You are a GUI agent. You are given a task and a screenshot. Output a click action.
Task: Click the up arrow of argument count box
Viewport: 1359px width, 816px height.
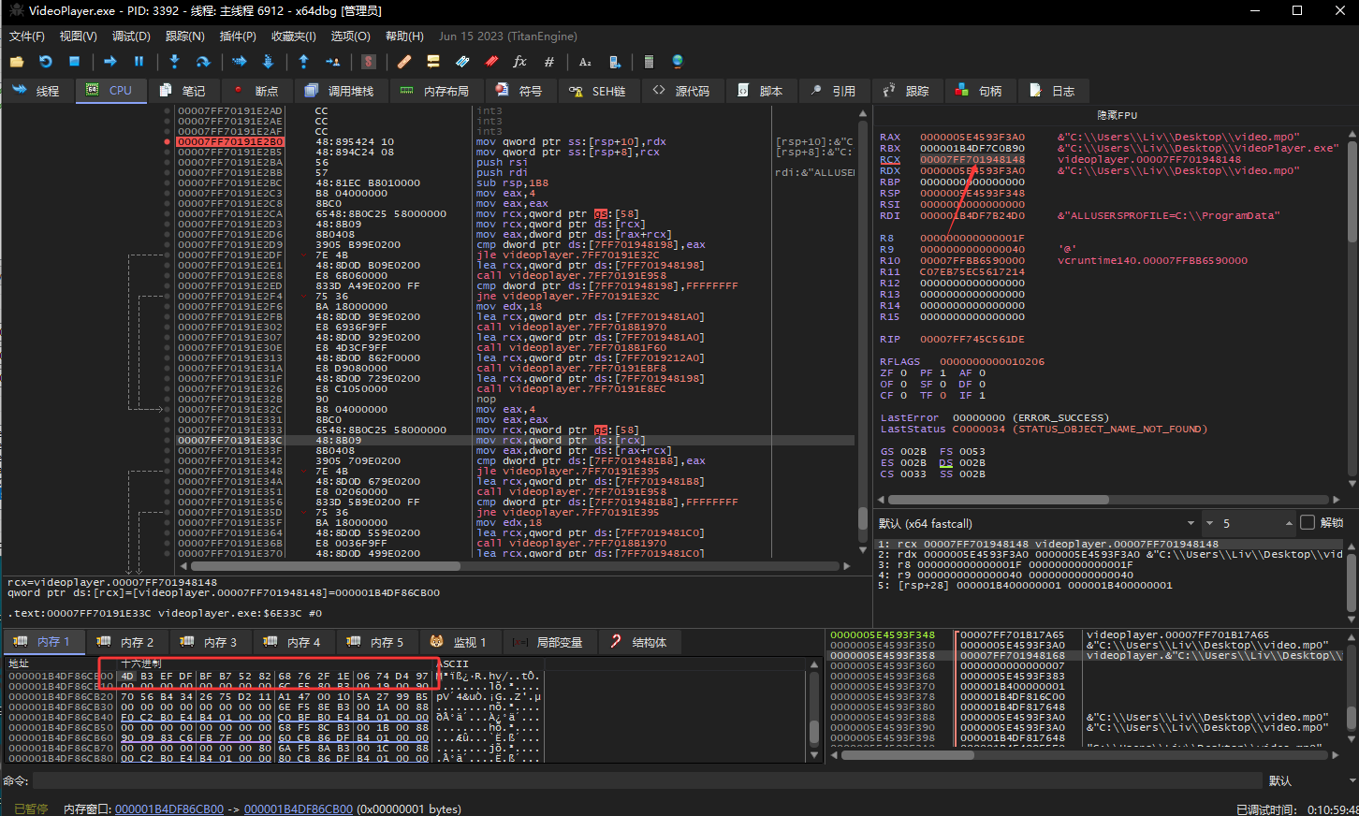click(x=1289, y=524)
